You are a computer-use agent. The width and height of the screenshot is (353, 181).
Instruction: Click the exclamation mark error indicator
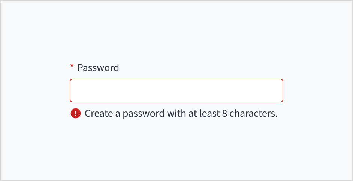(75, 113)
